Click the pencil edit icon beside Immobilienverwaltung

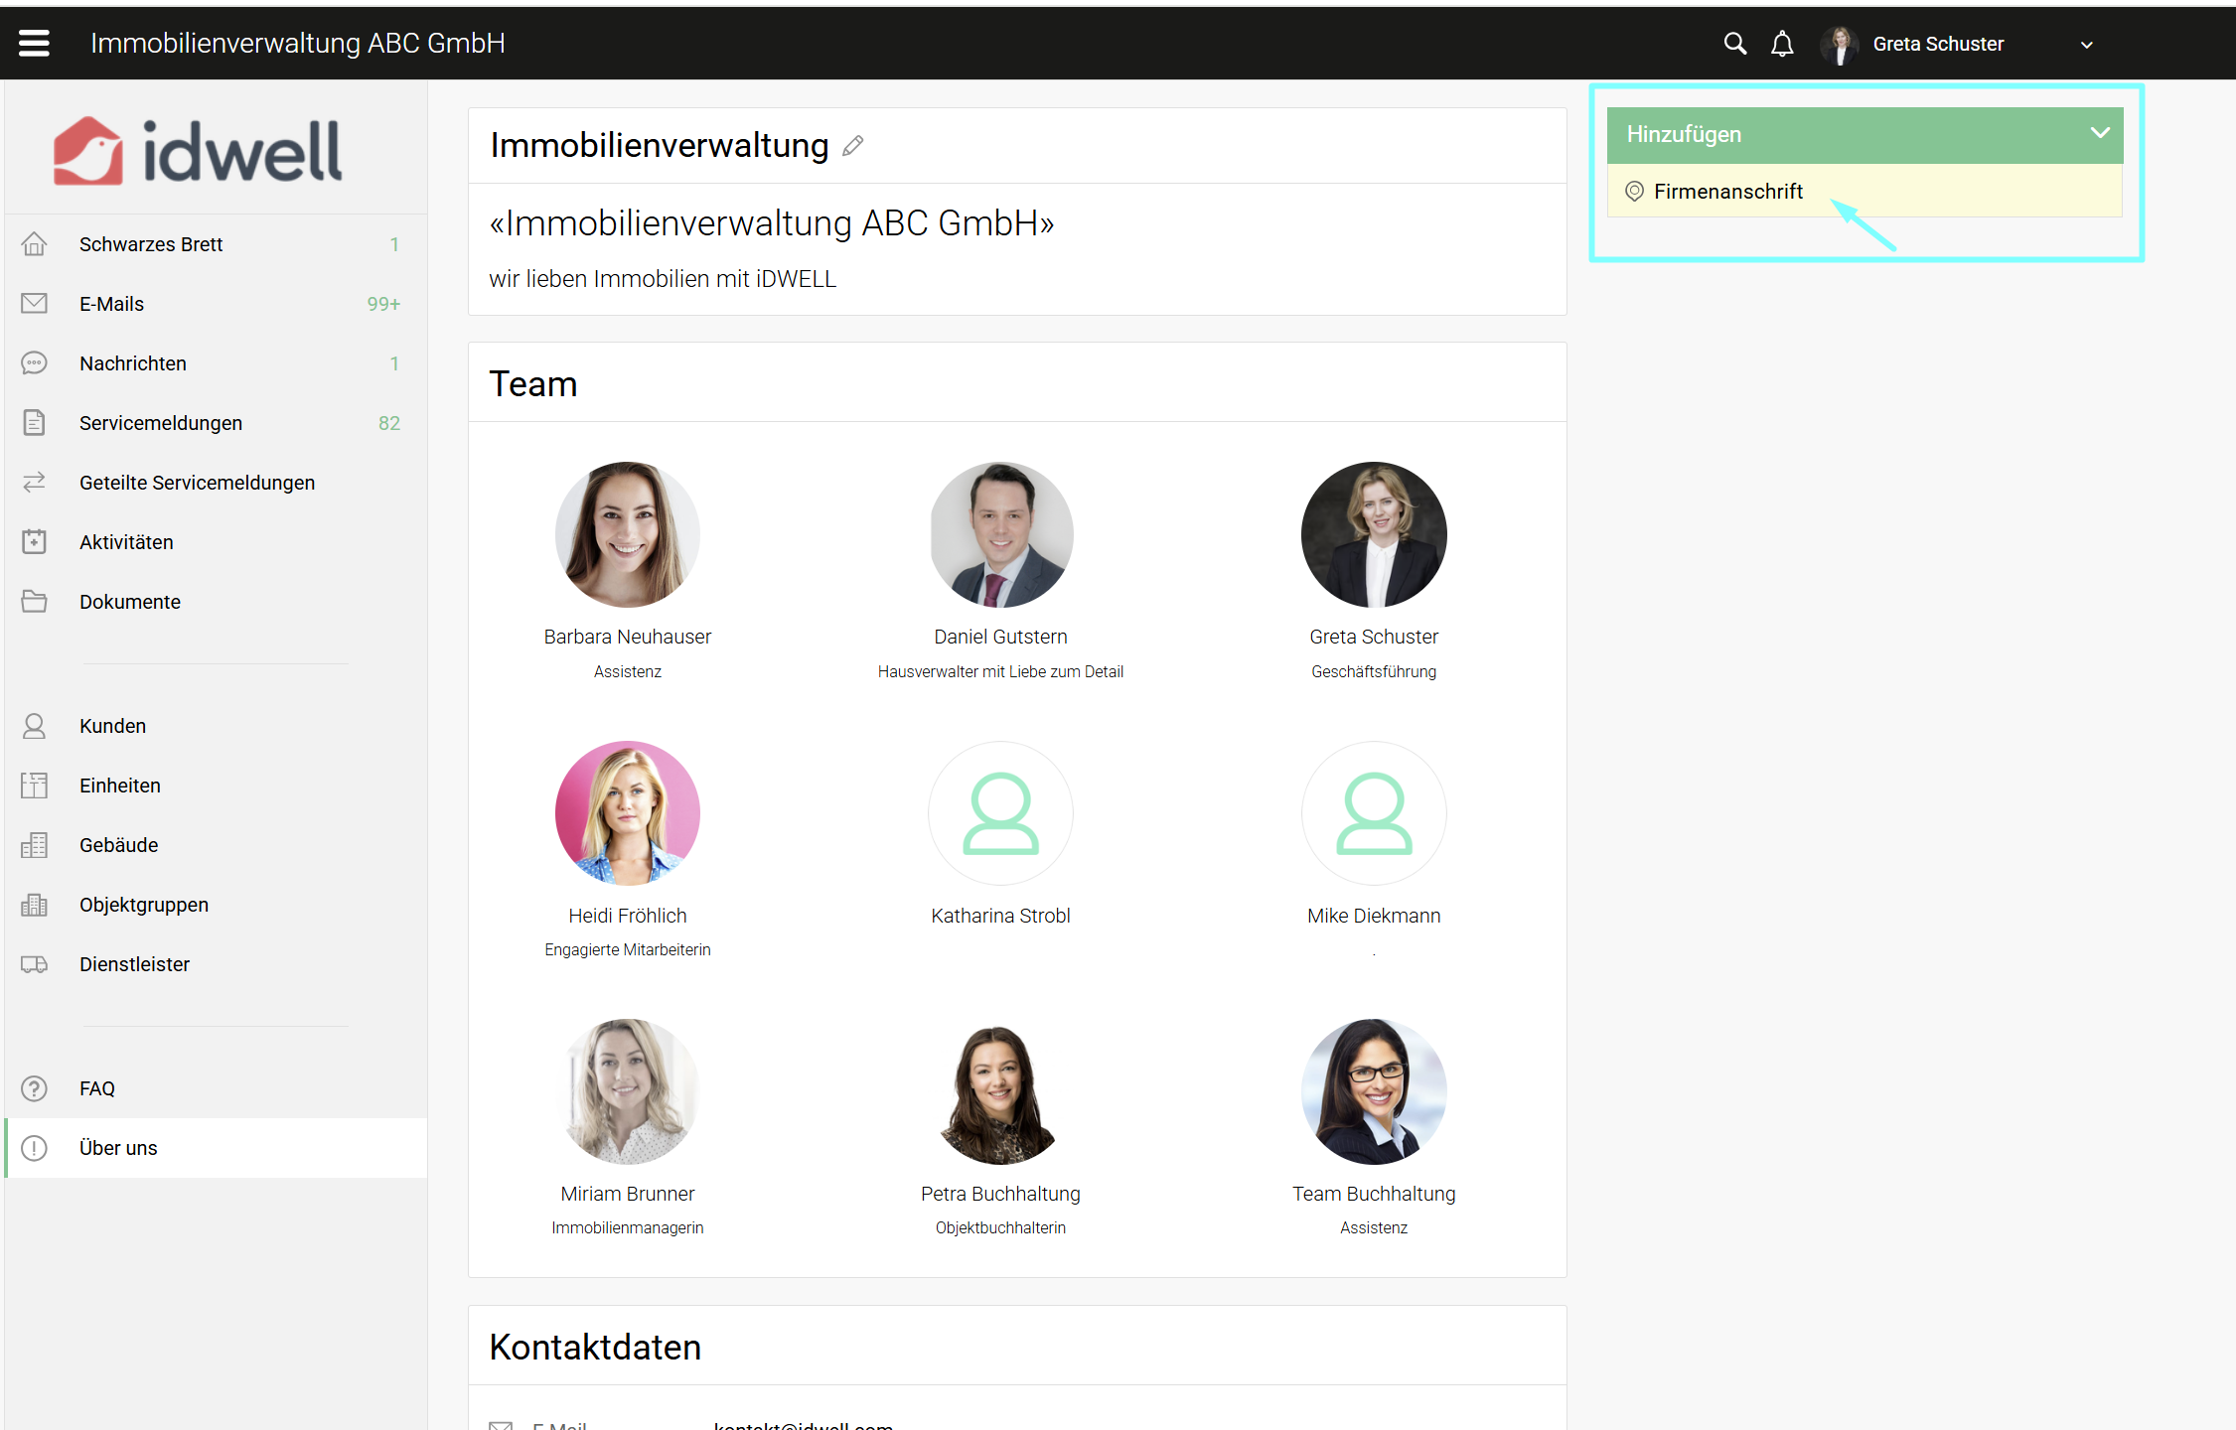click(x=852, y=146)
